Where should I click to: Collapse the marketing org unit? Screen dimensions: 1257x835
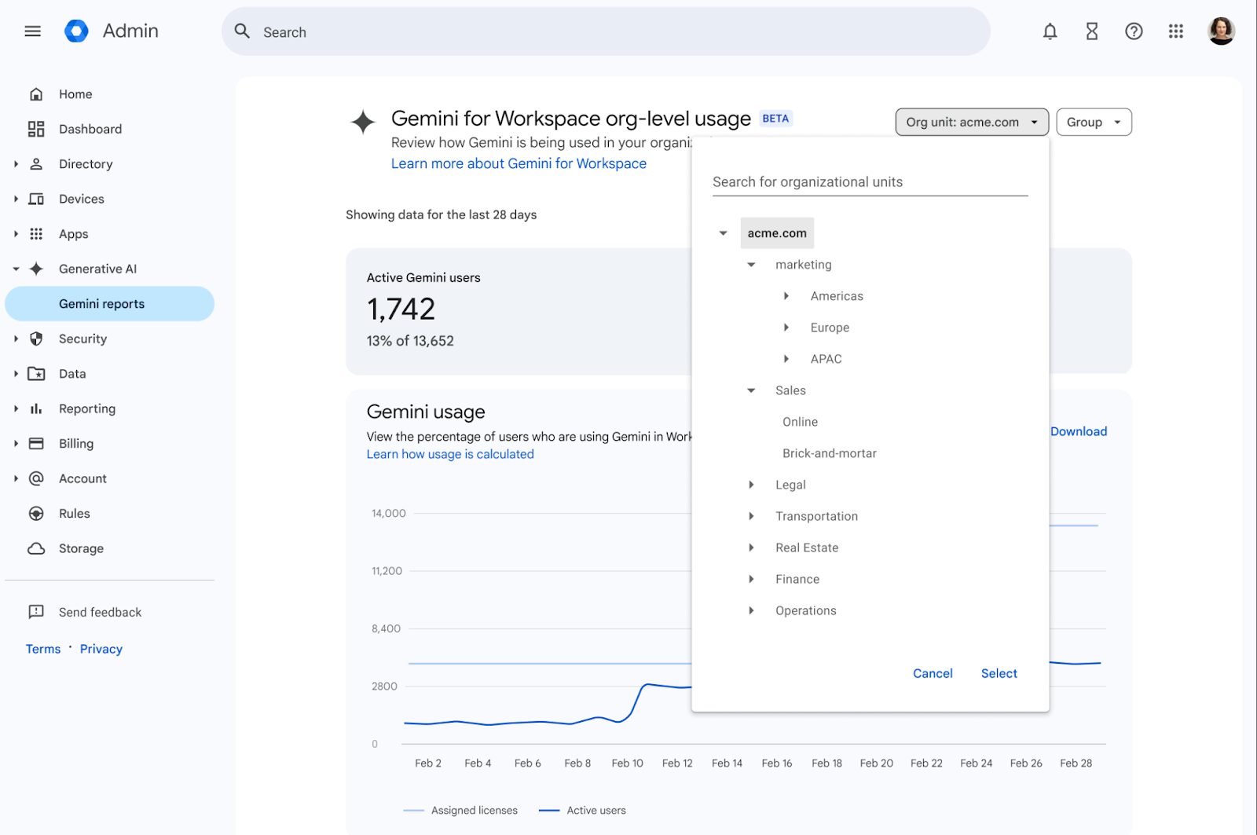751,265
